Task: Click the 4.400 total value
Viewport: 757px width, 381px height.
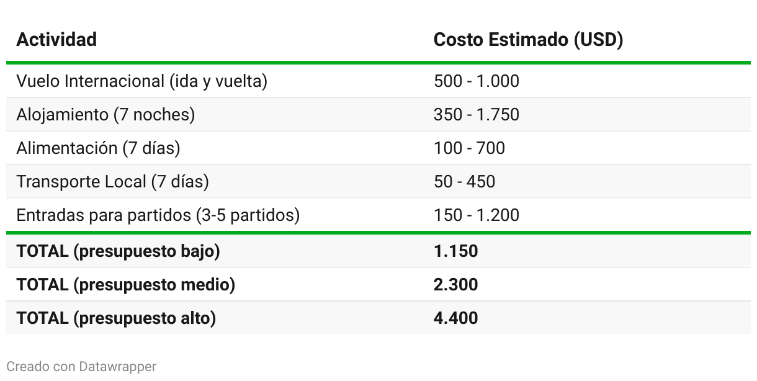Action: point(455,318)
